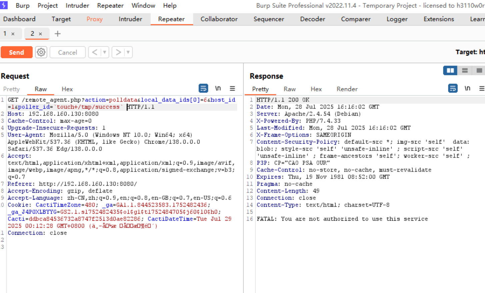The width and height of the screenshot is (485, 293).
Task: Show Request in Pretty view
Action: point(11,89)
